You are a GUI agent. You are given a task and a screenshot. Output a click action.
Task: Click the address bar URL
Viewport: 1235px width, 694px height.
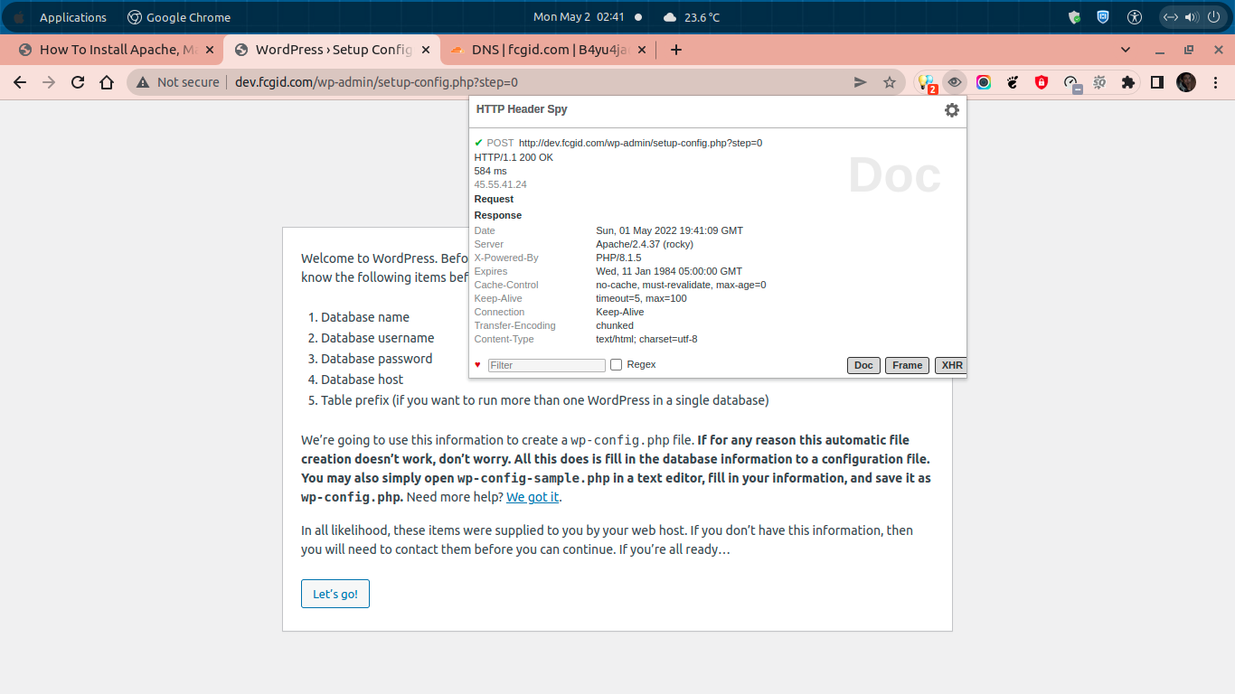click(x=376, y=82)
